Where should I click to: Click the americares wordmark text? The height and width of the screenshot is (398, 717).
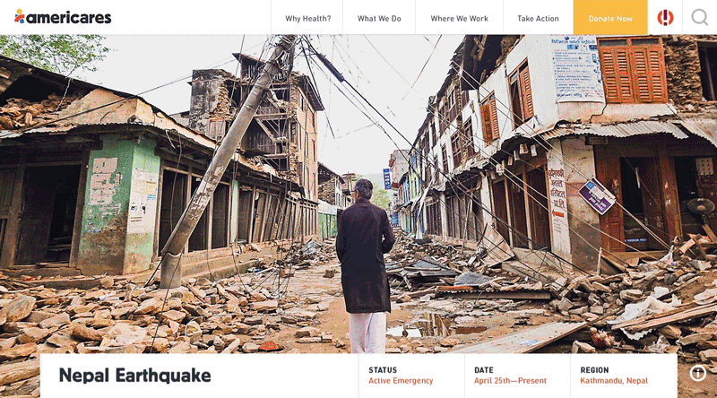69,18
